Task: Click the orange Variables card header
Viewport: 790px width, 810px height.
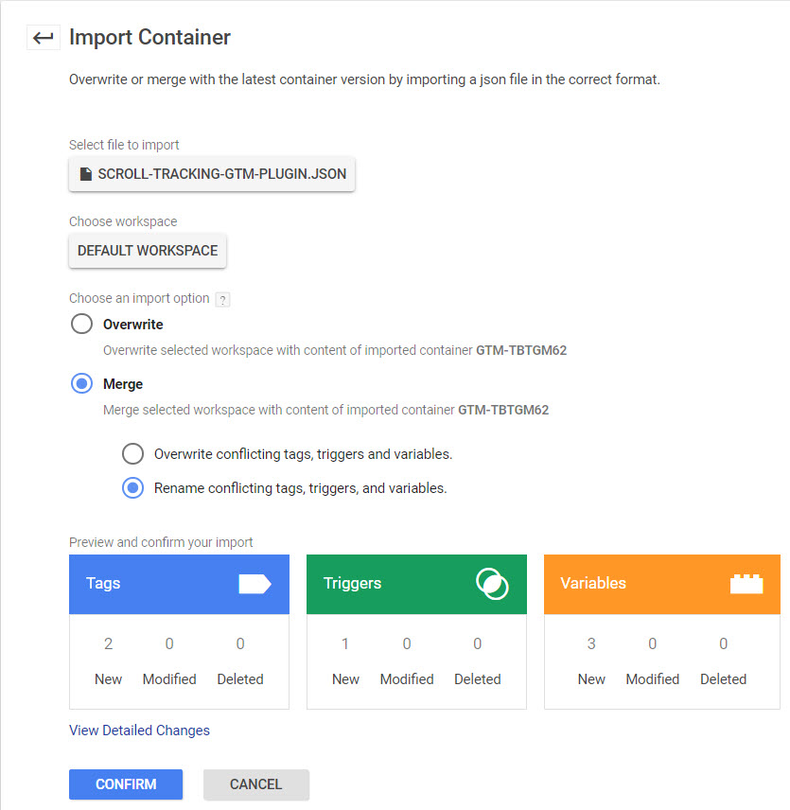Action: [x=634, y=584]
